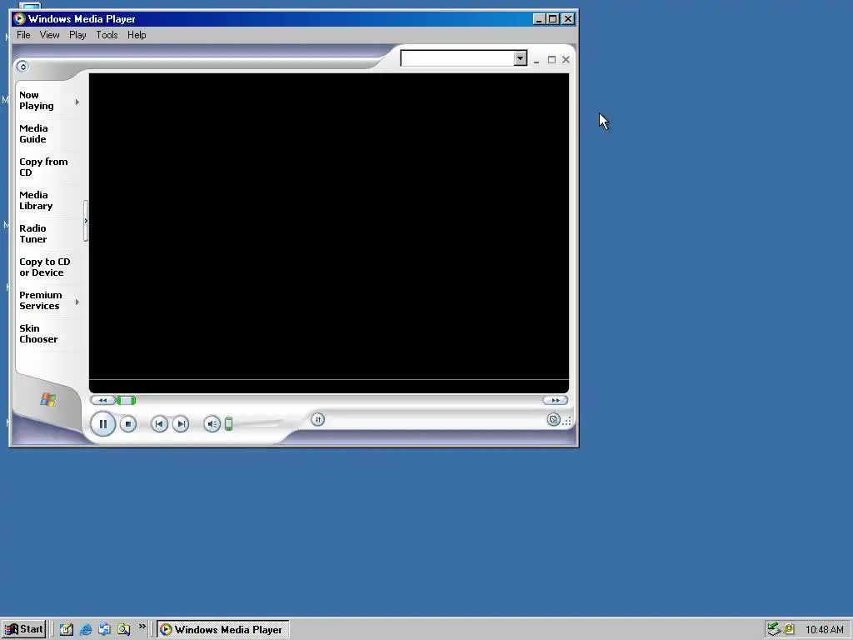
Task: Expand the Premium Services submenu arrow
Action: [77, 302]
